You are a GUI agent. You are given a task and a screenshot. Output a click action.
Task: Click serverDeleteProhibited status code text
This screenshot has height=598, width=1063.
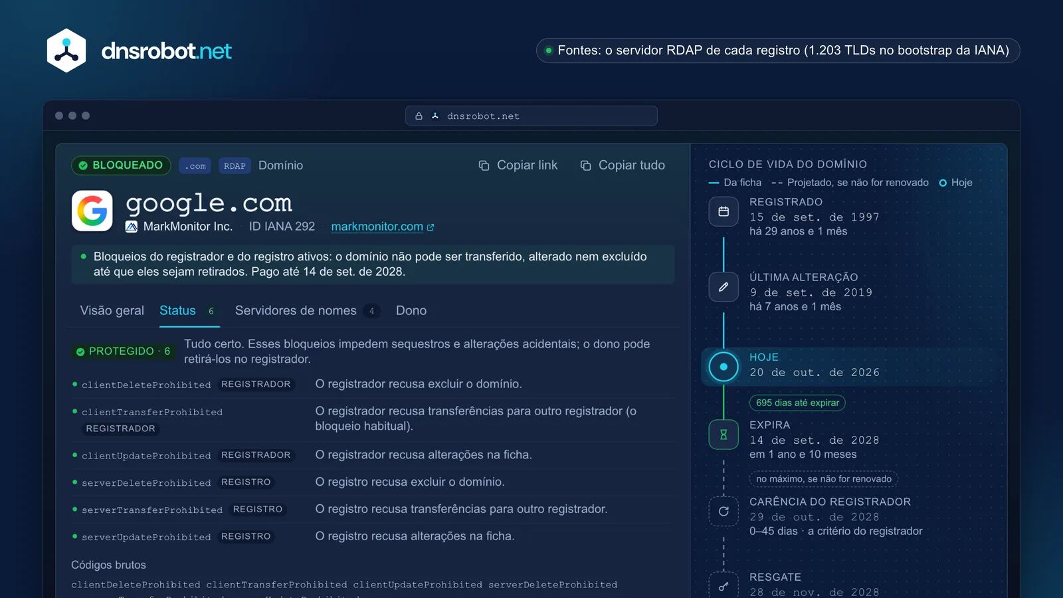[146, 483]
